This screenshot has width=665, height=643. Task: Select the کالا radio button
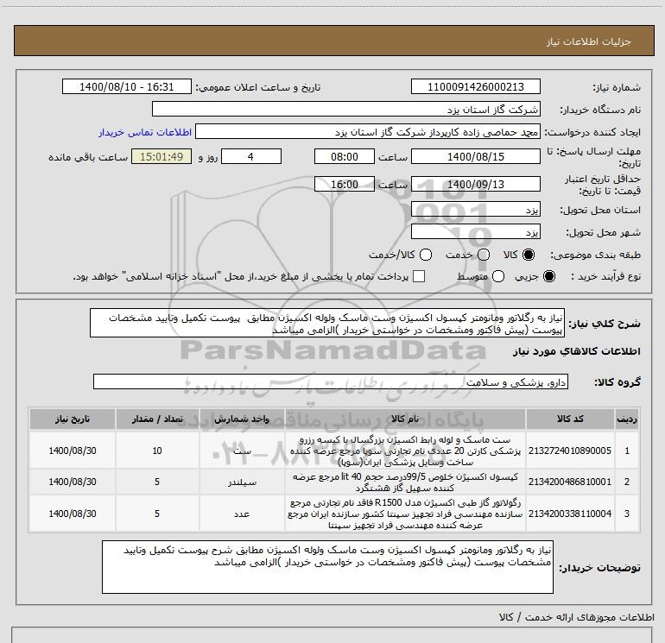tap(529, 255)
